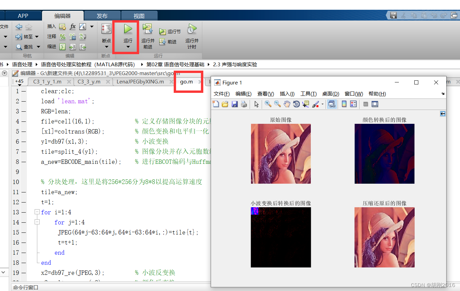
Task: Select the 编辑器 (Editor) ribbon tab
Action: tap(63, 16)
